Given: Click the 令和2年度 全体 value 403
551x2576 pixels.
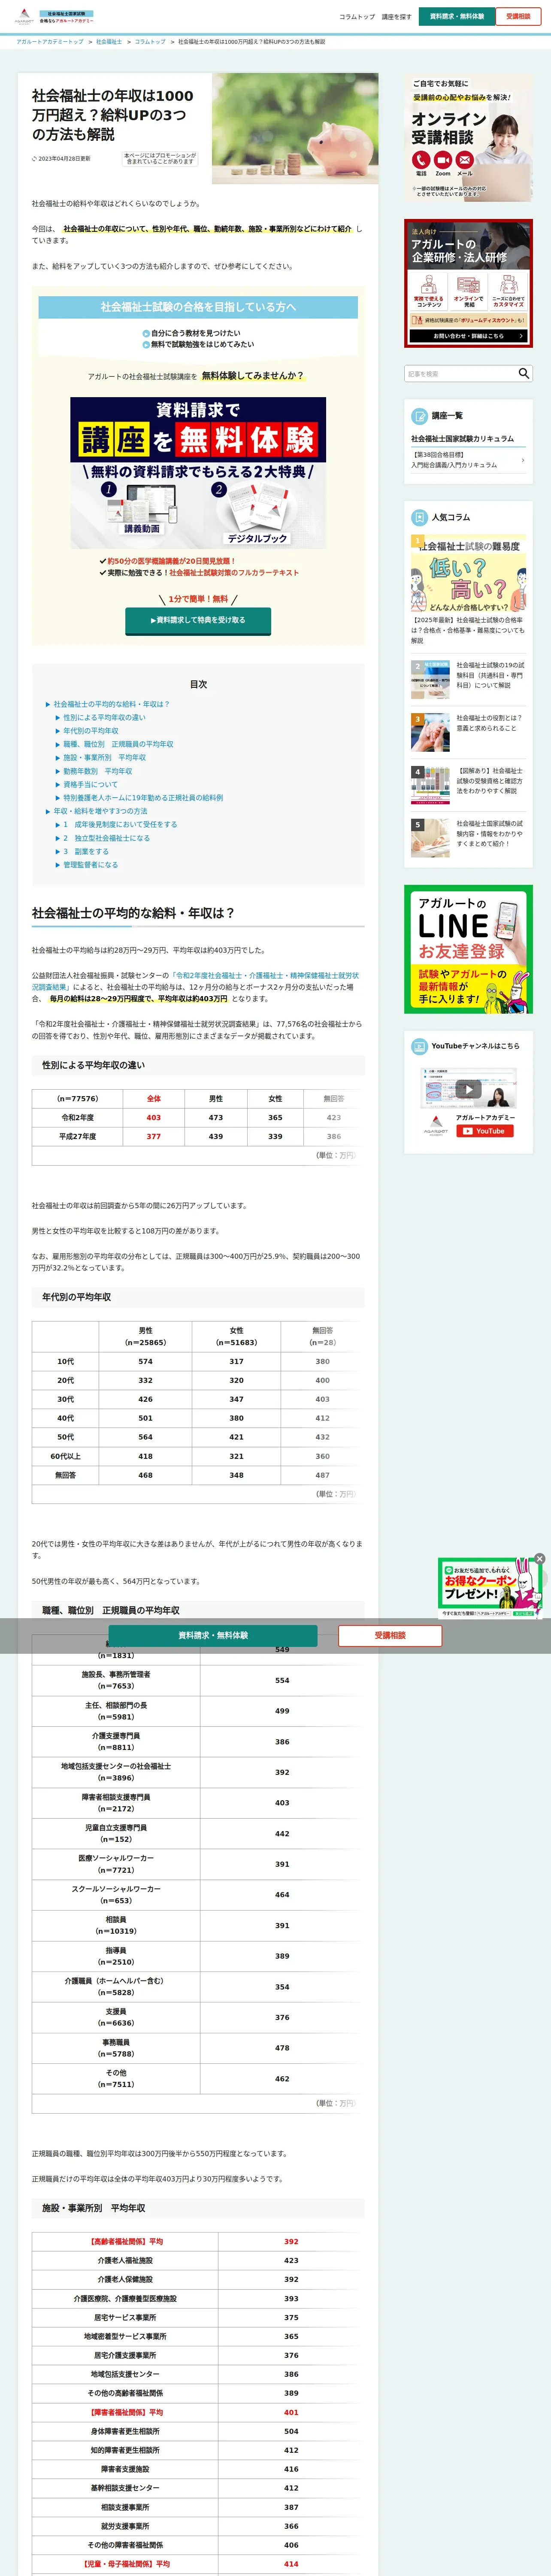Looking at the screenshot, I should (153, 1118).
